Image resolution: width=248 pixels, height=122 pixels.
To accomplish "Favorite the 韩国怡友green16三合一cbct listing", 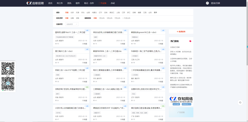I will (x=159, y=44).
